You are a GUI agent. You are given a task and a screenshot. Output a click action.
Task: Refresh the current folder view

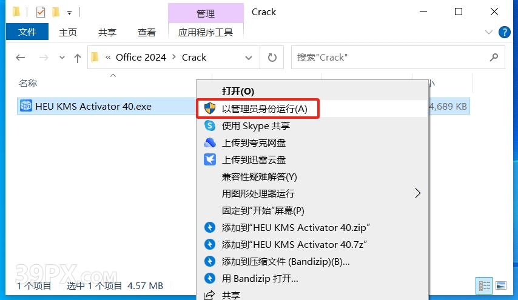[x=272, y=58]
